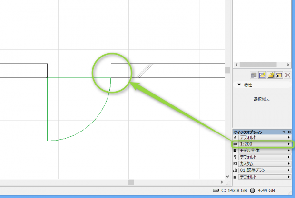The width and height of the screenshot is (295, 198).
Task: Click the memory chip icon in status bar
Action: coord(253,191)
